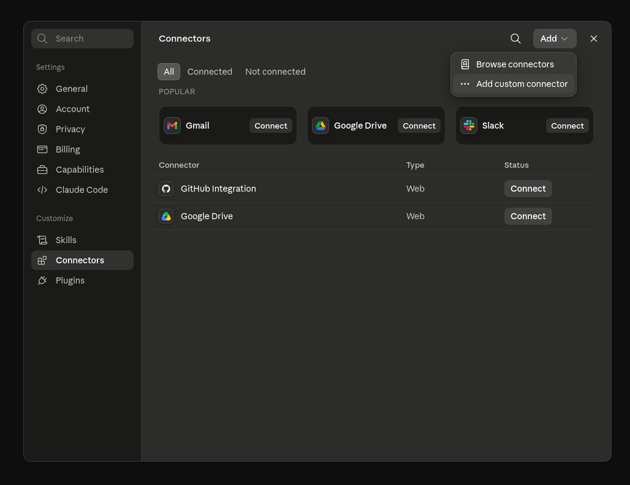Switch to the Not connected tab
The height and width of the screenshot is (485, 630).
275,72
